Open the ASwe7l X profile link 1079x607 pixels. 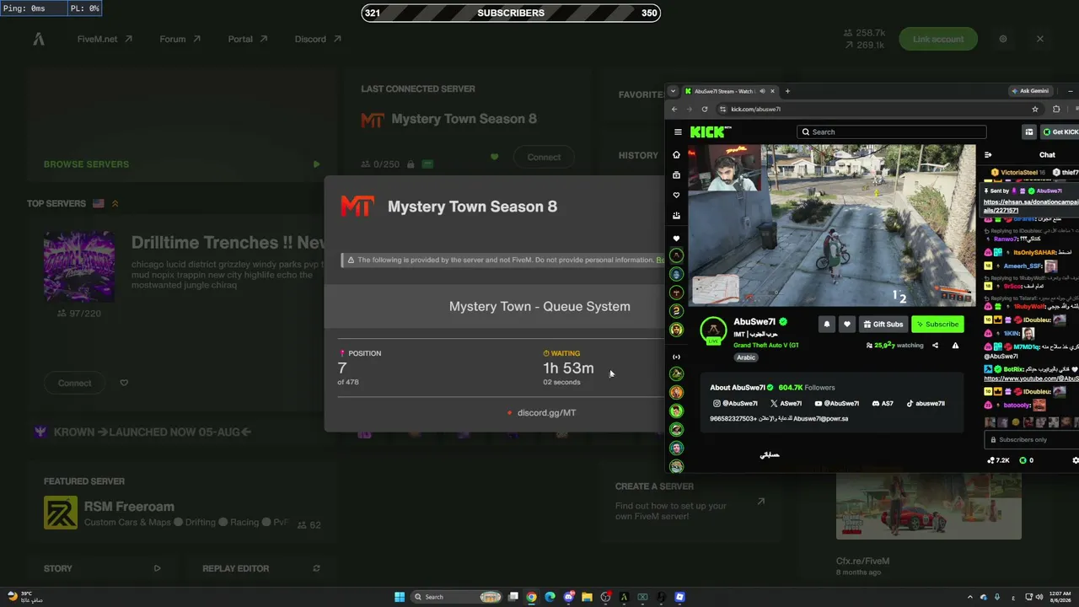pos(786,403)
